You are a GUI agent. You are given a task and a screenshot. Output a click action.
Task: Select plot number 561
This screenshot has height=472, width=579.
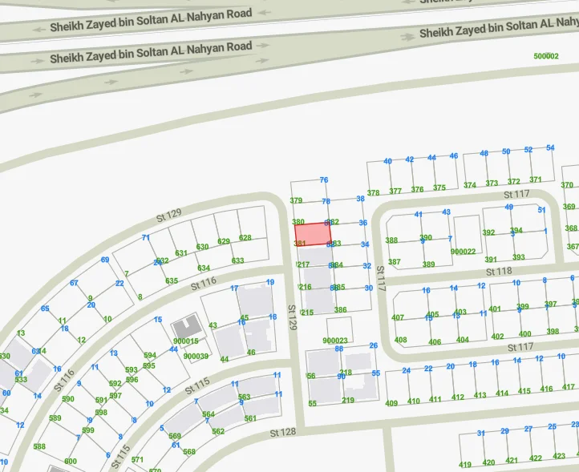250,418
